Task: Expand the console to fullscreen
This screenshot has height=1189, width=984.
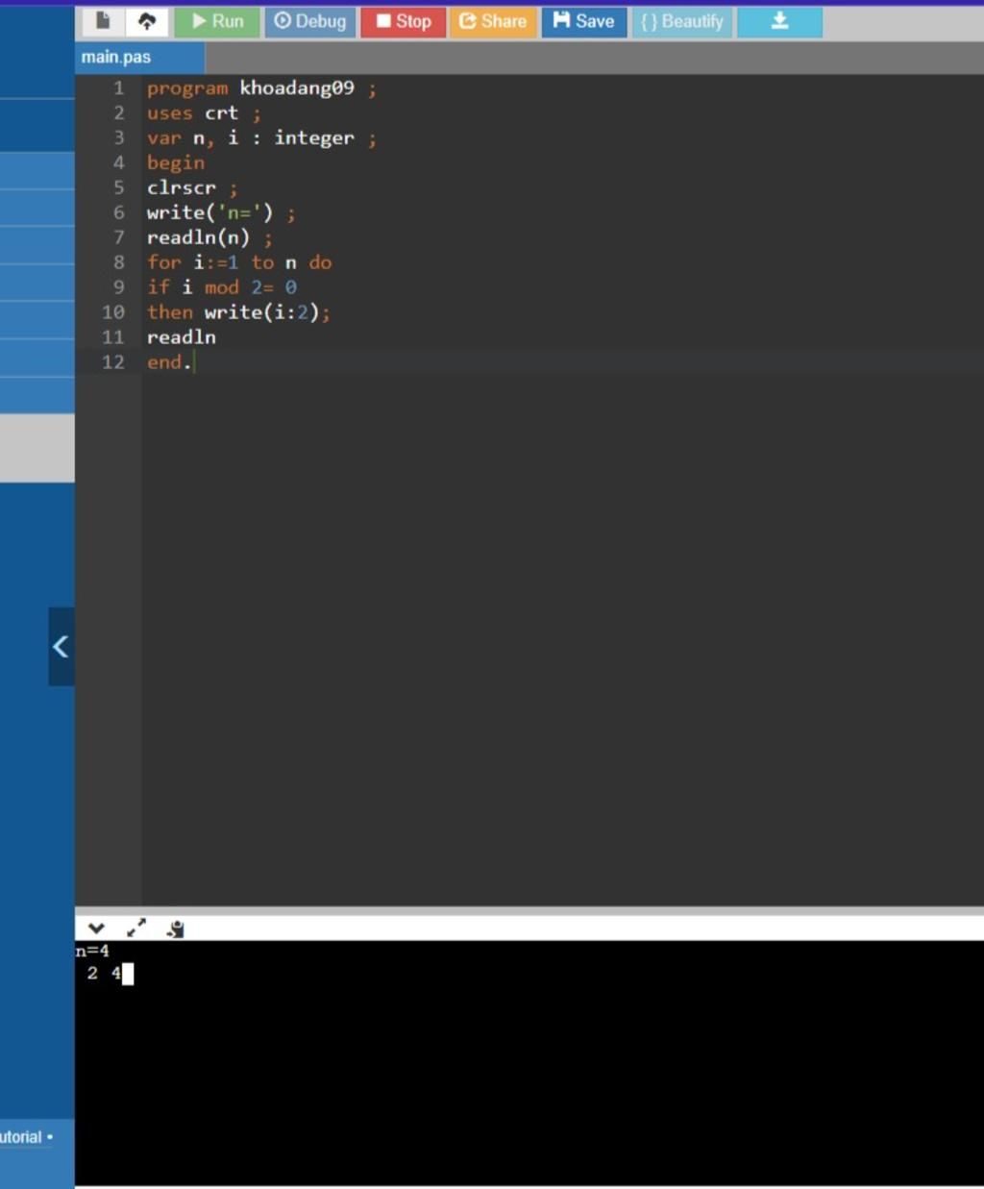Action: tap(136, 929)
